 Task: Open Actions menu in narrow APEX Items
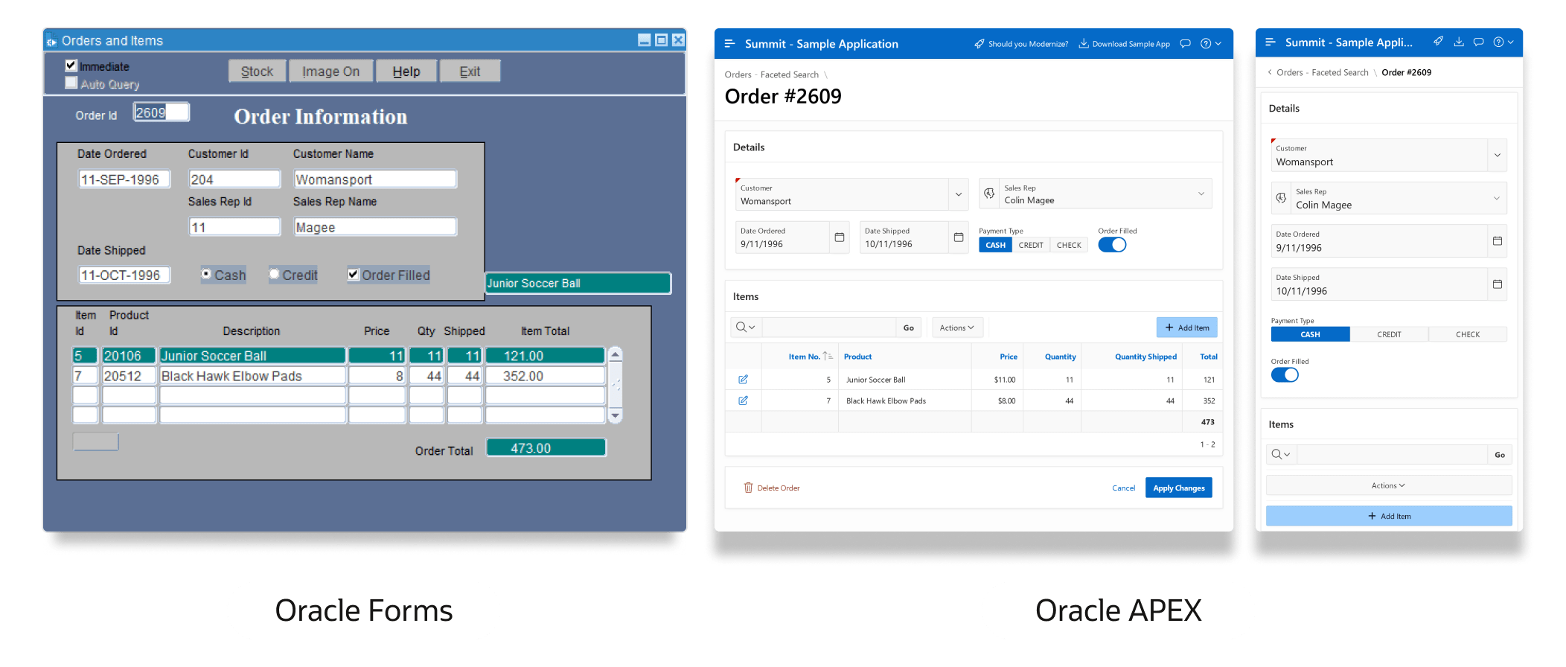tap(1389, 485)
